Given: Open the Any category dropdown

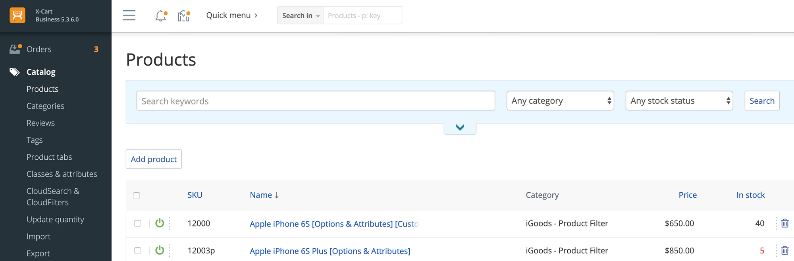Looking at the screenshot, I should [560, 101].
